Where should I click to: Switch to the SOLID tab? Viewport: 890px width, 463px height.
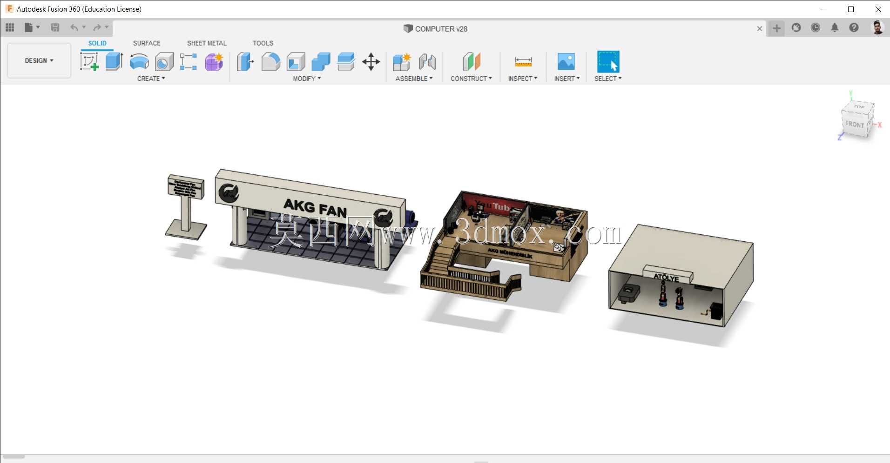coord(97,43)
